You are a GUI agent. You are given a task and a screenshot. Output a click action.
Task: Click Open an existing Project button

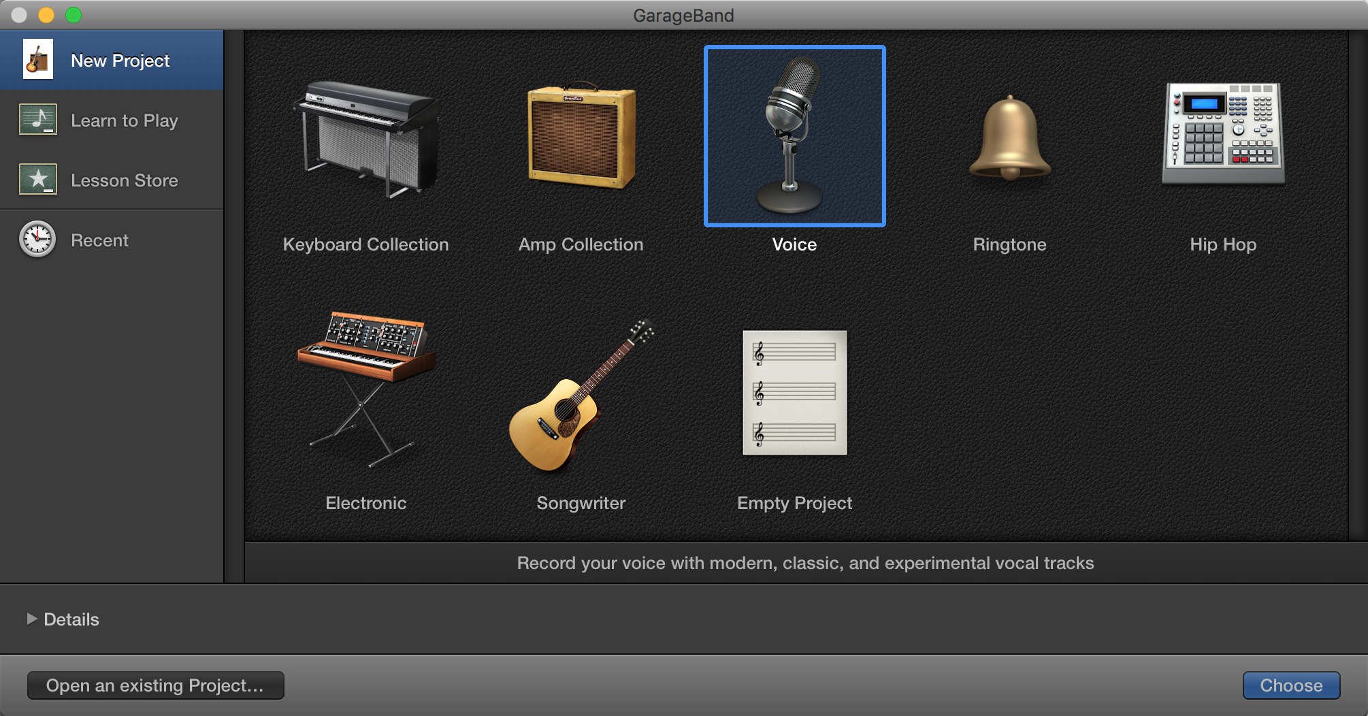[155, 685]
